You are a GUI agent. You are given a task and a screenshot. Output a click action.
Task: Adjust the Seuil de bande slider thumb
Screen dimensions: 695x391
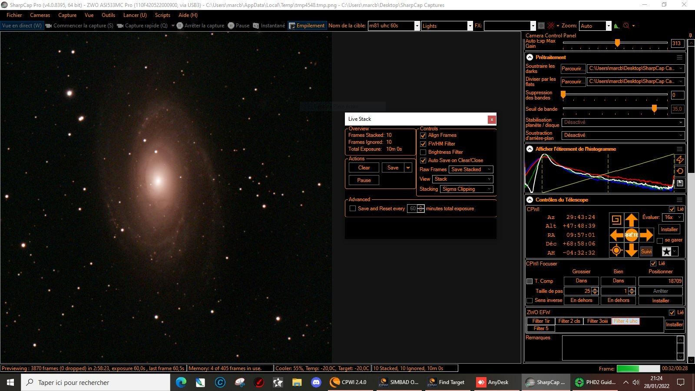pos(654,108)
